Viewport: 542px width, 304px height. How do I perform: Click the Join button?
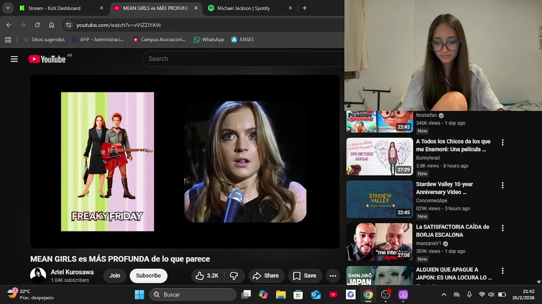[x=115, y=276]
